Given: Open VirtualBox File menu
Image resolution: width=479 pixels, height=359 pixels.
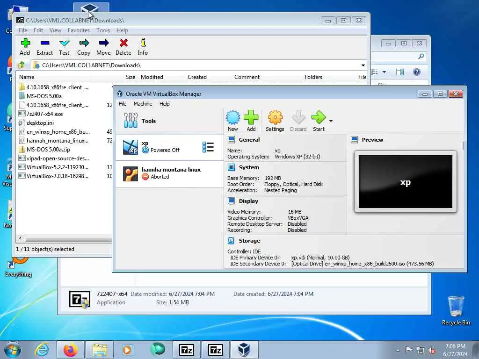Looking at the screenshot, I should pyautogui.click(x=123, y=104).
